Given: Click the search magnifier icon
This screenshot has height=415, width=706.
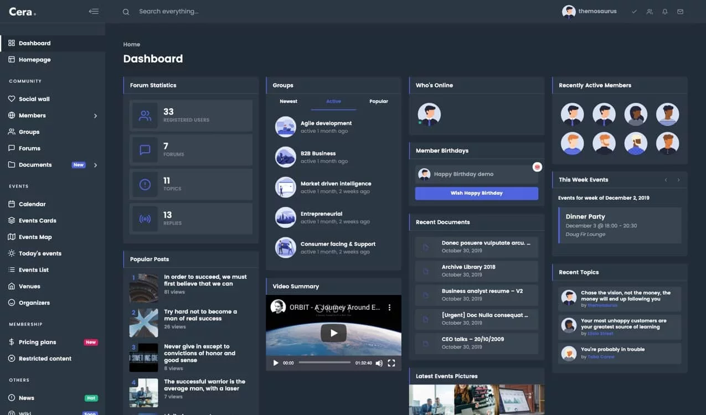Looking at the screenshot, I should click(126, 12).
